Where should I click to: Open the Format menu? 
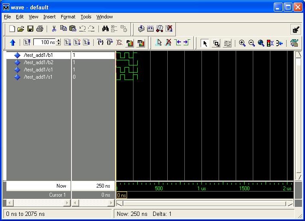(x=68, y=17)
